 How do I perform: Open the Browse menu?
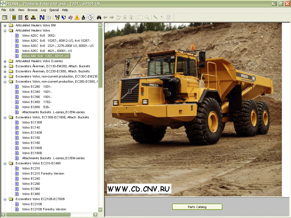32,10
